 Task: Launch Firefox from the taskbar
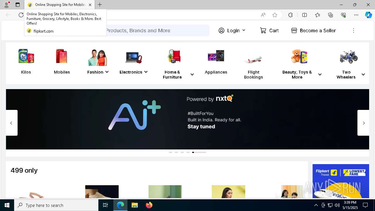click(149, 205)
